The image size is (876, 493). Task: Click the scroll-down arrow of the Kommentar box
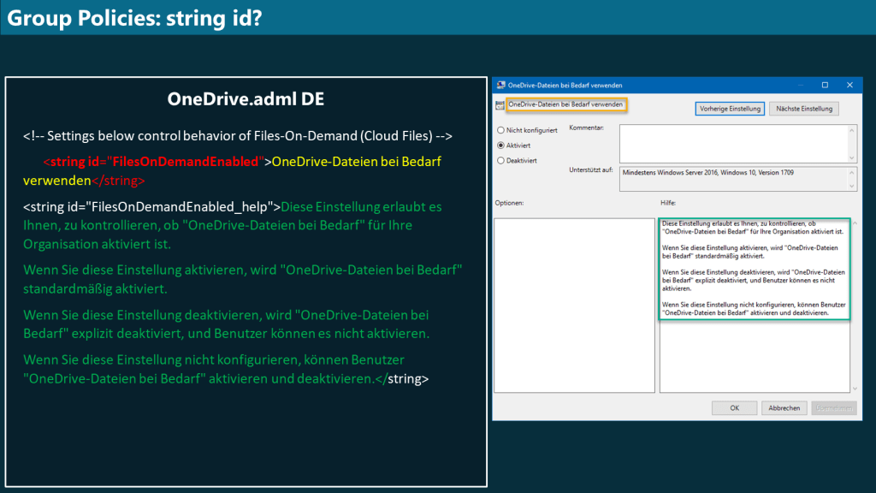click(x=849, y=158)
